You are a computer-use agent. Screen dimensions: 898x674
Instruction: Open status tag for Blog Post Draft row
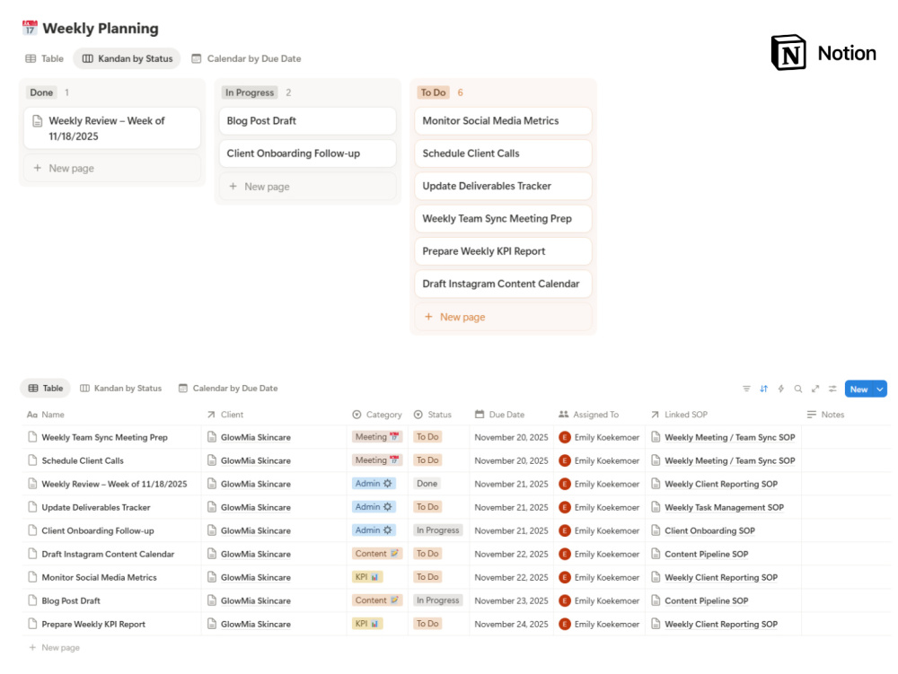pyautogui.click(x=437, y=600)
